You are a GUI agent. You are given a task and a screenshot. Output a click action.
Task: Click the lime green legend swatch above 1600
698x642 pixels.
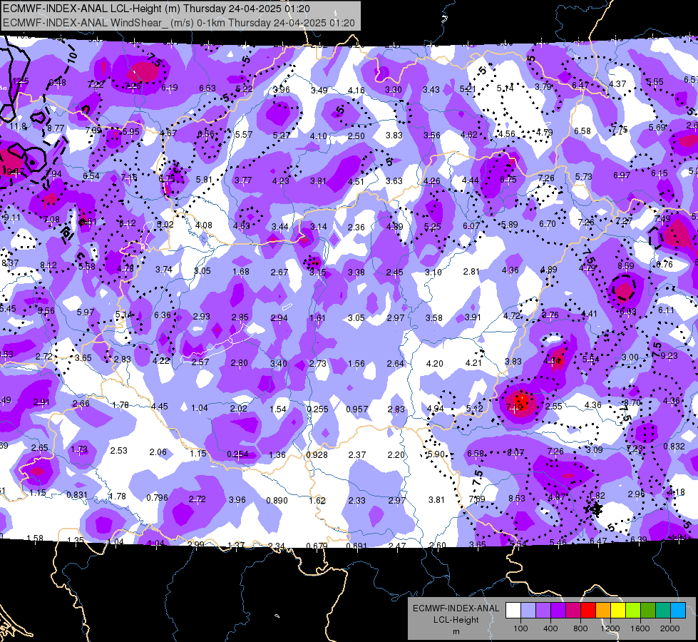pyautogui.click(x=633, y=611)
